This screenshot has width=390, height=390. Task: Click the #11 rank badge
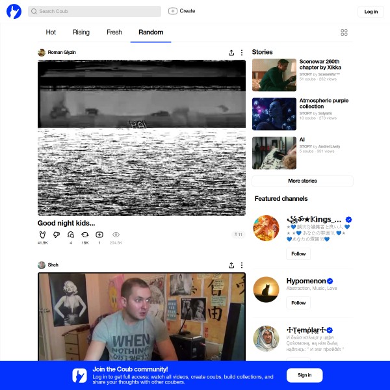(239, 235)
